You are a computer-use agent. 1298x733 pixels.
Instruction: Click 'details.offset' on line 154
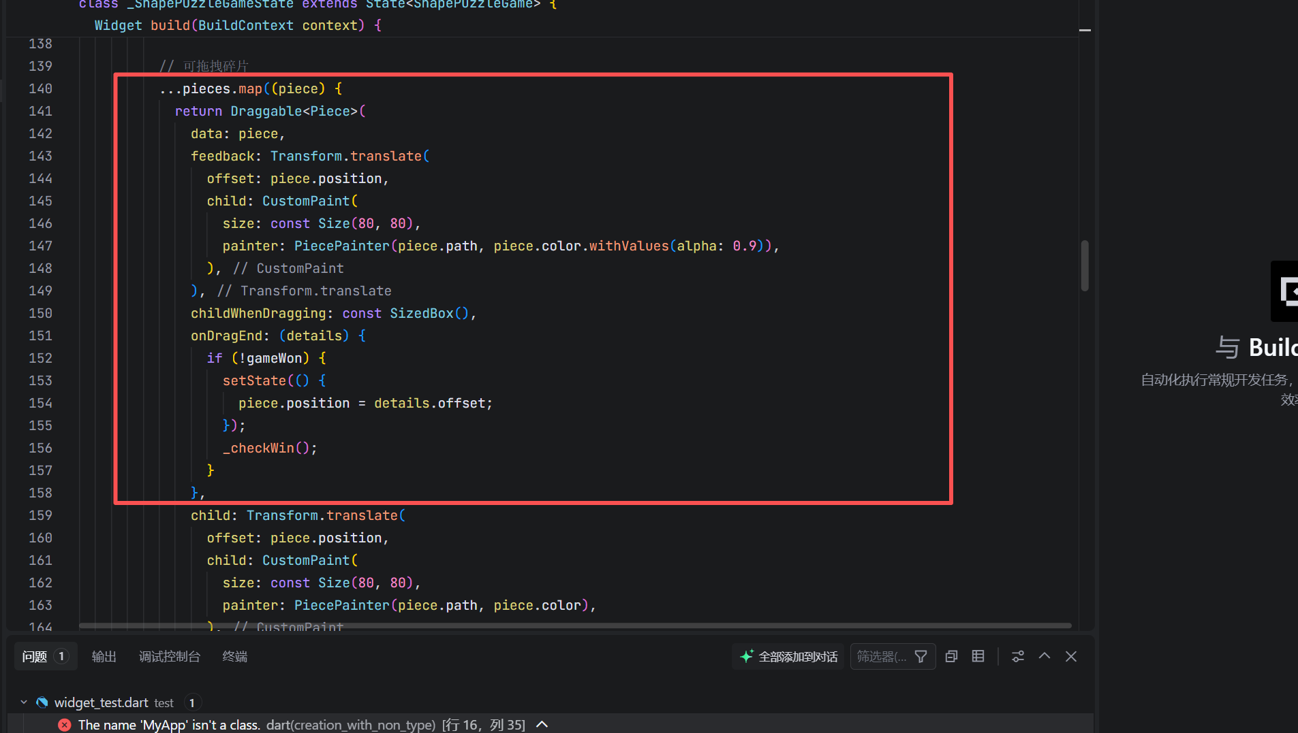(429, 403)
